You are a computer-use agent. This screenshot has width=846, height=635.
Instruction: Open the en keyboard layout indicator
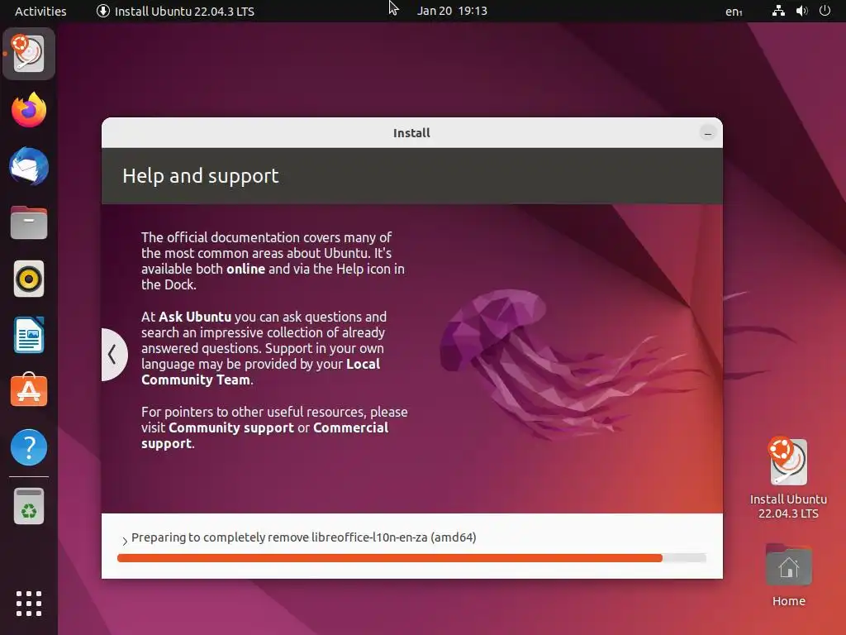pyautogui.click(x=734, y=12)
